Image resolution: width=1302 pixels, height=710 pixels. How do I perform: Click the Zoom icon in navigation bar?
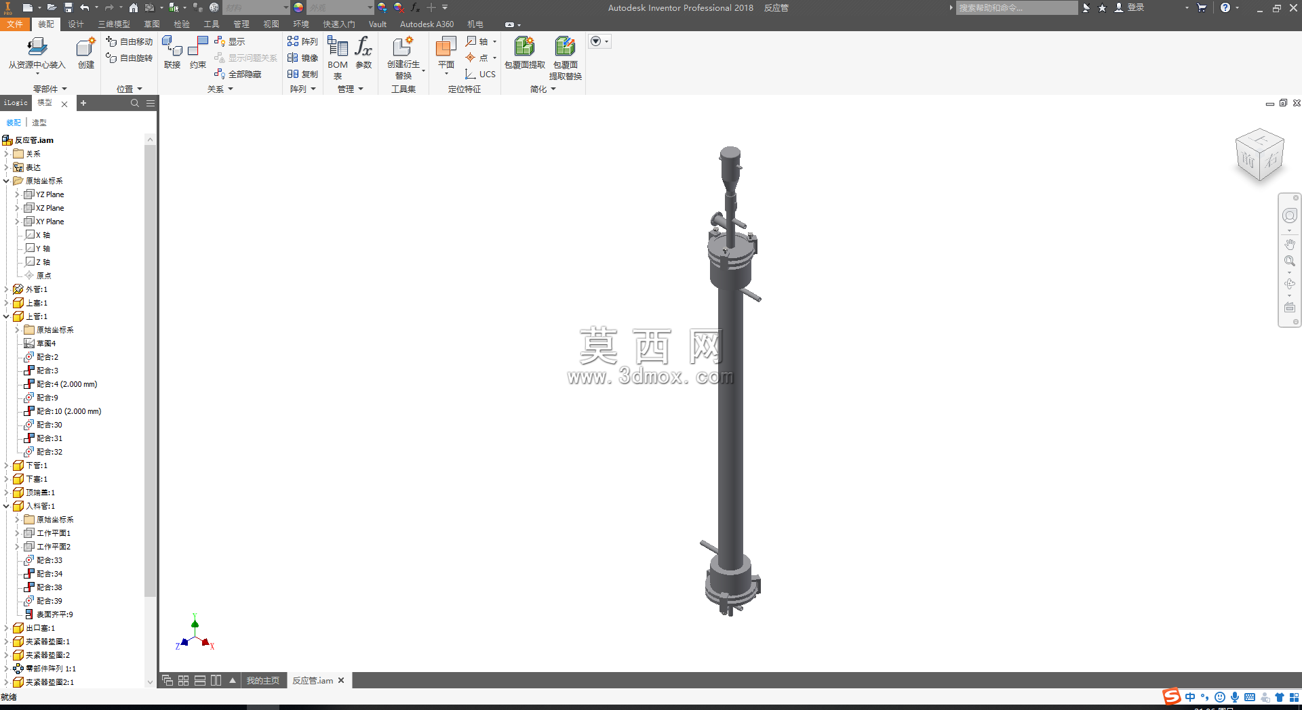pos(1289,261)
